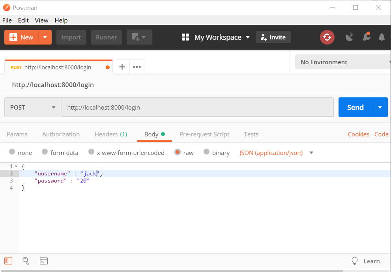Invite people to workspace
Screen dimensions: 391x272
point(273,37)
